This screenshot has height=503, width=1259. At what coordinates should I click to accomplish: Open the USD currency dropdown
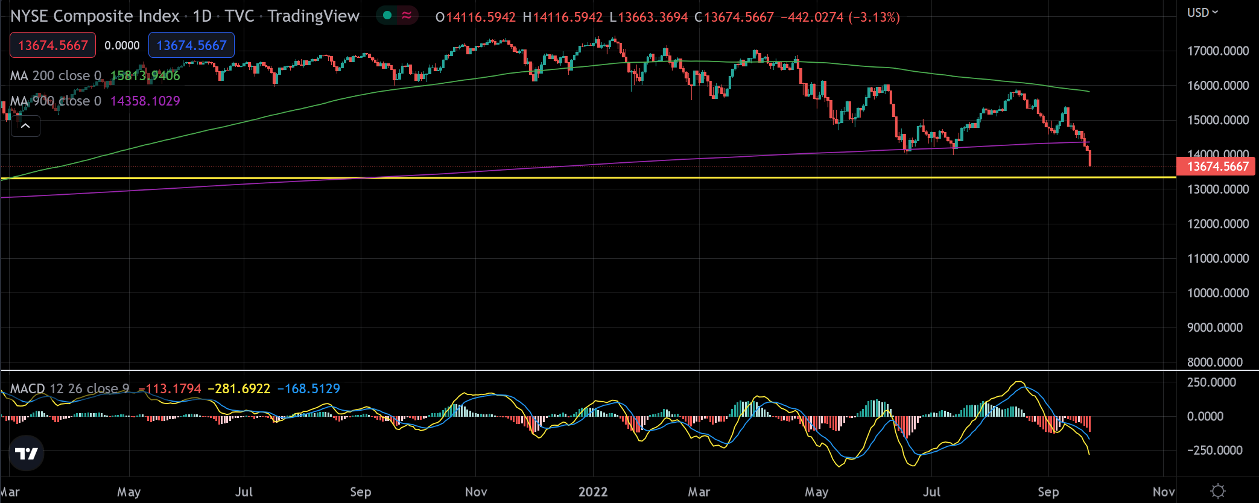(1202, 13)
